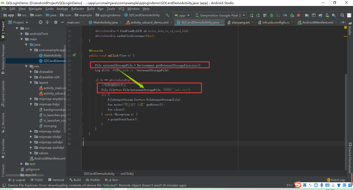
Task: Click Select Opened File target icon
Action: coord(40,22)
